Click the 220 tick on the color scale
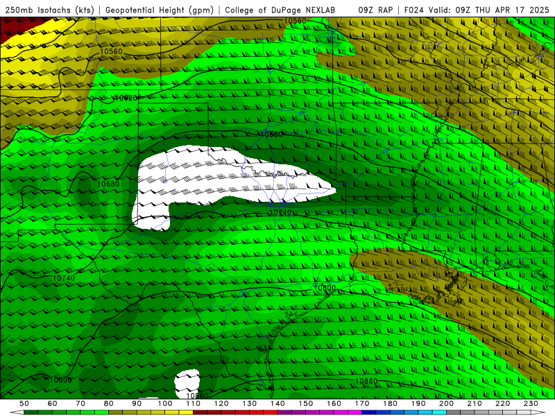This screenshot has height=416, width=555. pos(503,404)
